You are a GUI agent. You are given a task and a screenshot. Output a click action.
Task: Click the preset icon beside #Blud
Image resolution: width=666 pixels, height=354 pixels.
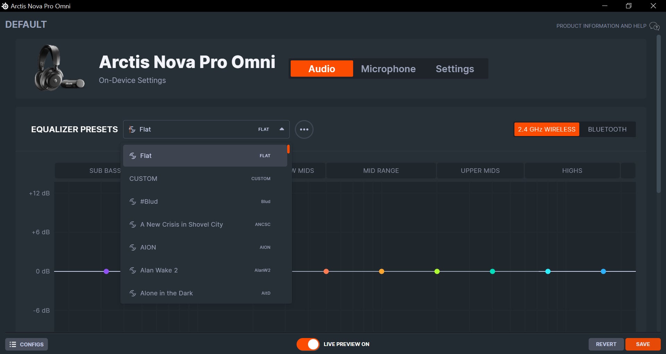pos(133,202)
